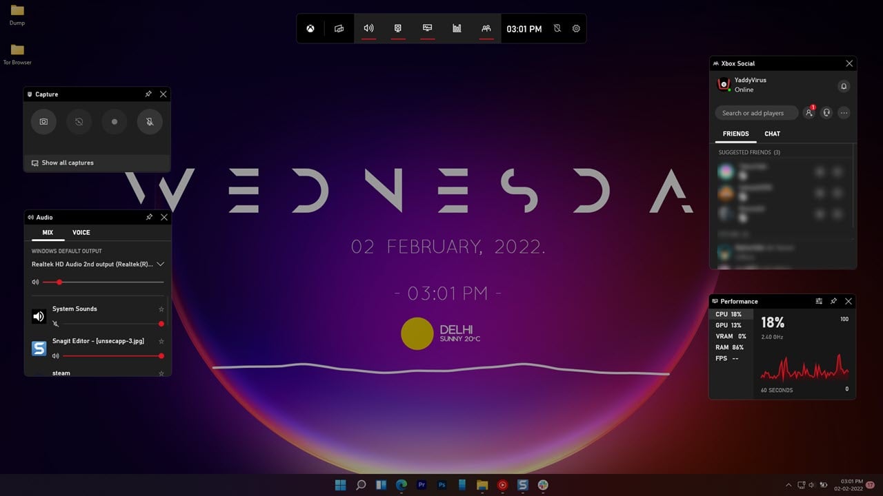Open the add friend icon in Xbox Social

point(810,113)
